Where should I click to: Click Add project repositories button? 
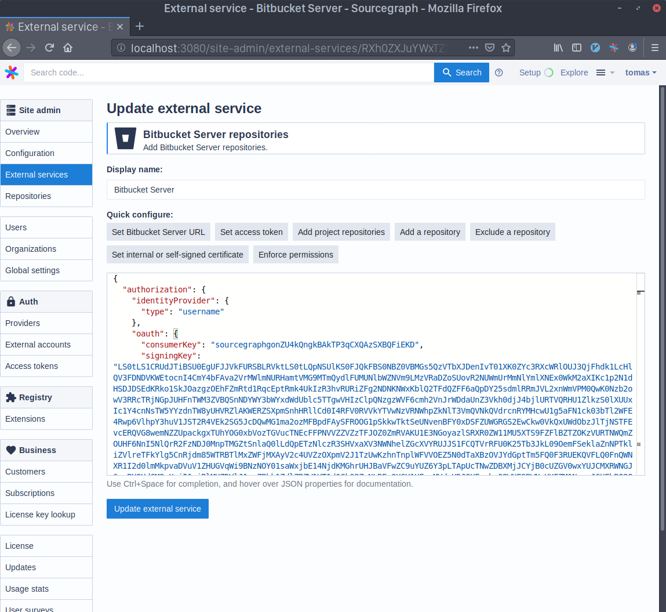[x=341, y=232]
